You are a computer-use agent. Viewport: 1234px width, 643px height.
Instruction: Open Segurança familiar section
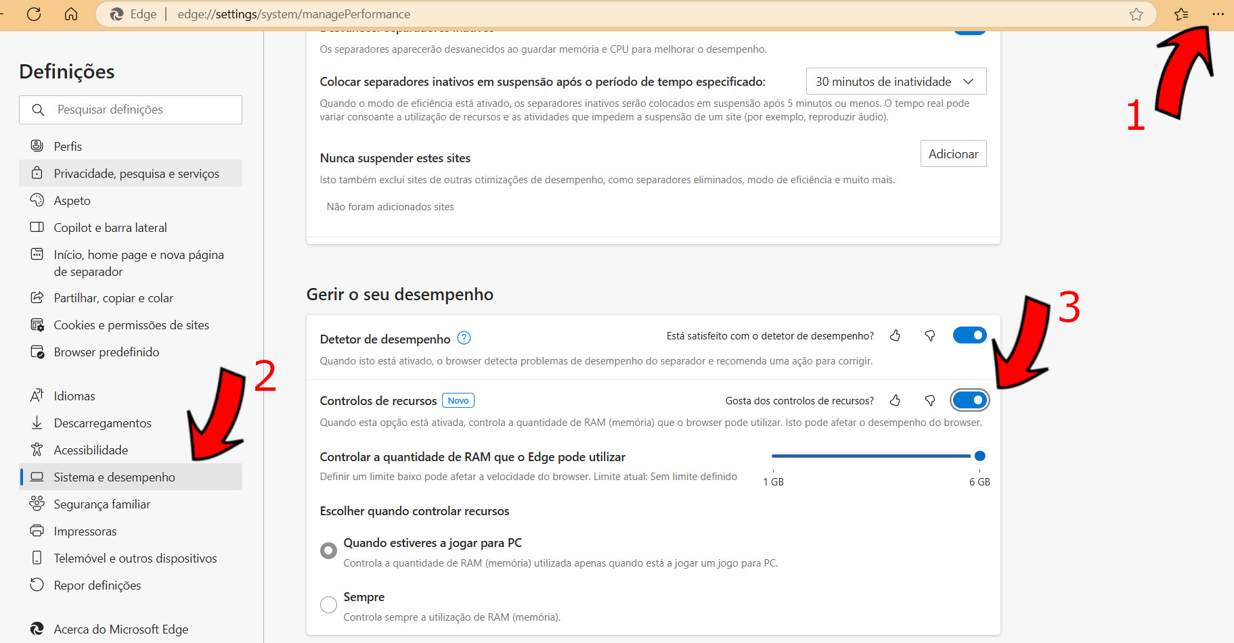pos(131,504)
